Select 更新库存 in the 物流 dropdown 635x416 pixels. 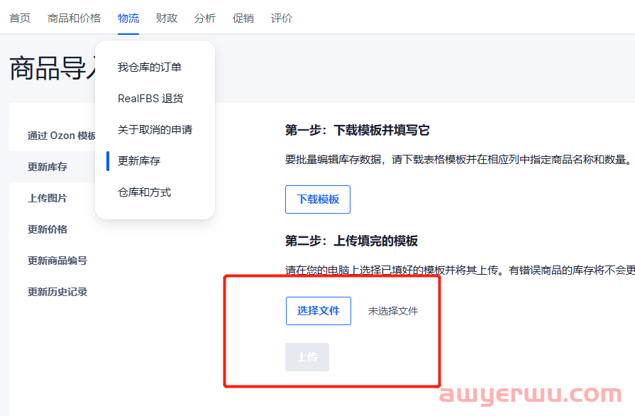coord(139,161)
